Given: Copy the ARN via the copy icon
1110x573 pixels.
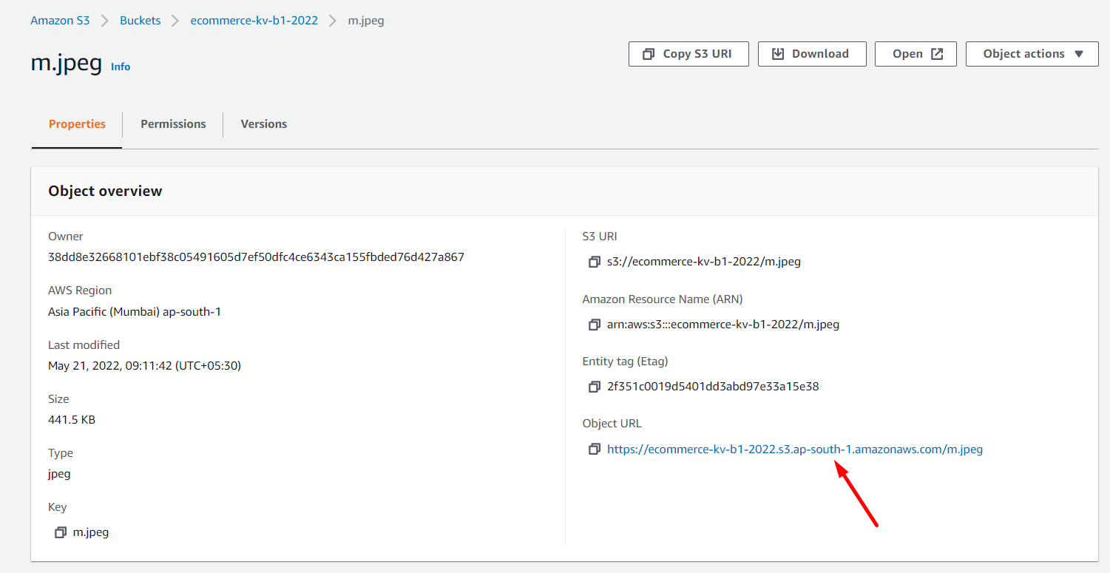Looking at the screenshot, I should click(x=594, y=324).
